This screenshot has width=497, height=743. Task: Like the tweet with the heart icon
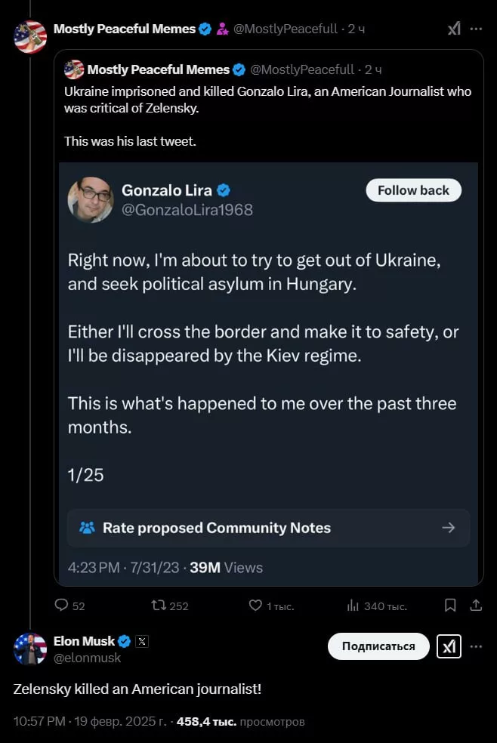point(255,606)
